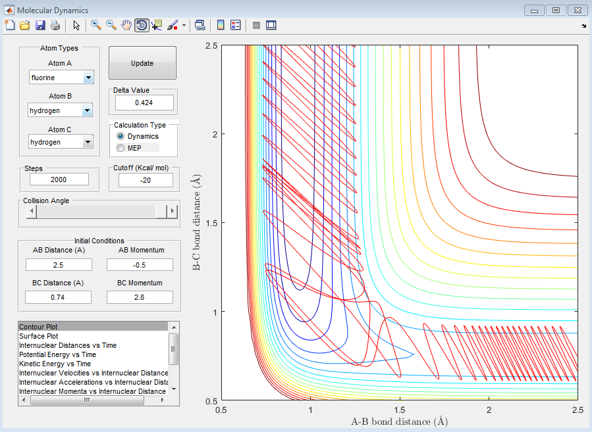Screen dimensions: 592x432
Task: Enable the Data Cursor tool
Action: pyautogui.click(x=157, y=25)
